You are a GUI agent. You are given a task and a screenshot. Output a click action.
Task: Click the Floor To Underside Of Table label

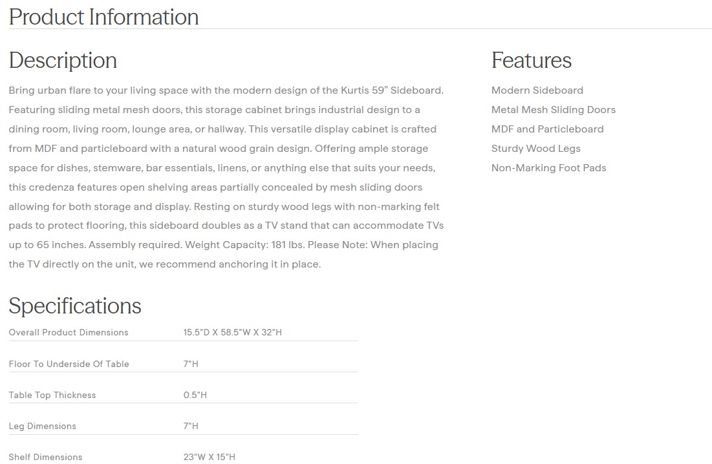point(69,364)
